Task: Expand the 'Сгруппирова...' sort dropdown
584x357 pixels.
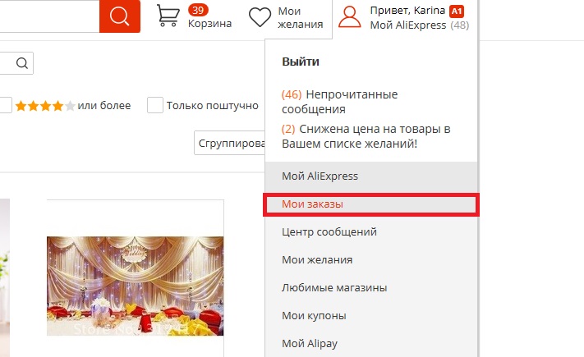Action: [x=230, y=143]
